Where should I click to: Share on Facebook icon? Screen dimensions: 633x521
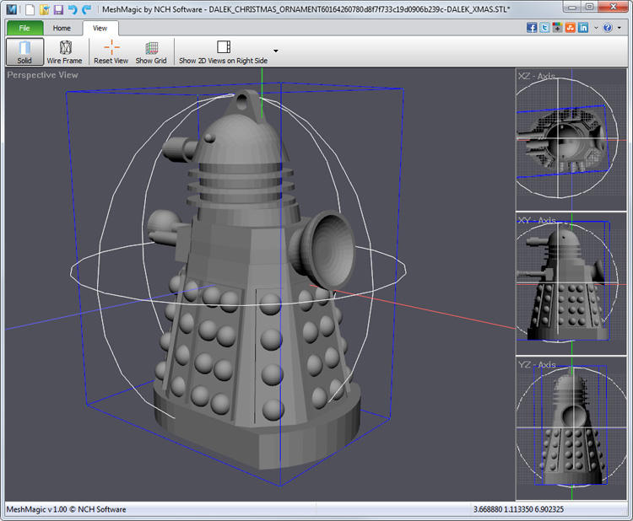(x=532, y=28)
